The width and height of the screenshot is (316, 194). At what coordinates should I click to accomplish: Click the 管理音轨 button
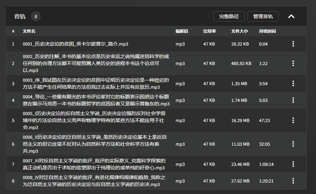point(263,16)
